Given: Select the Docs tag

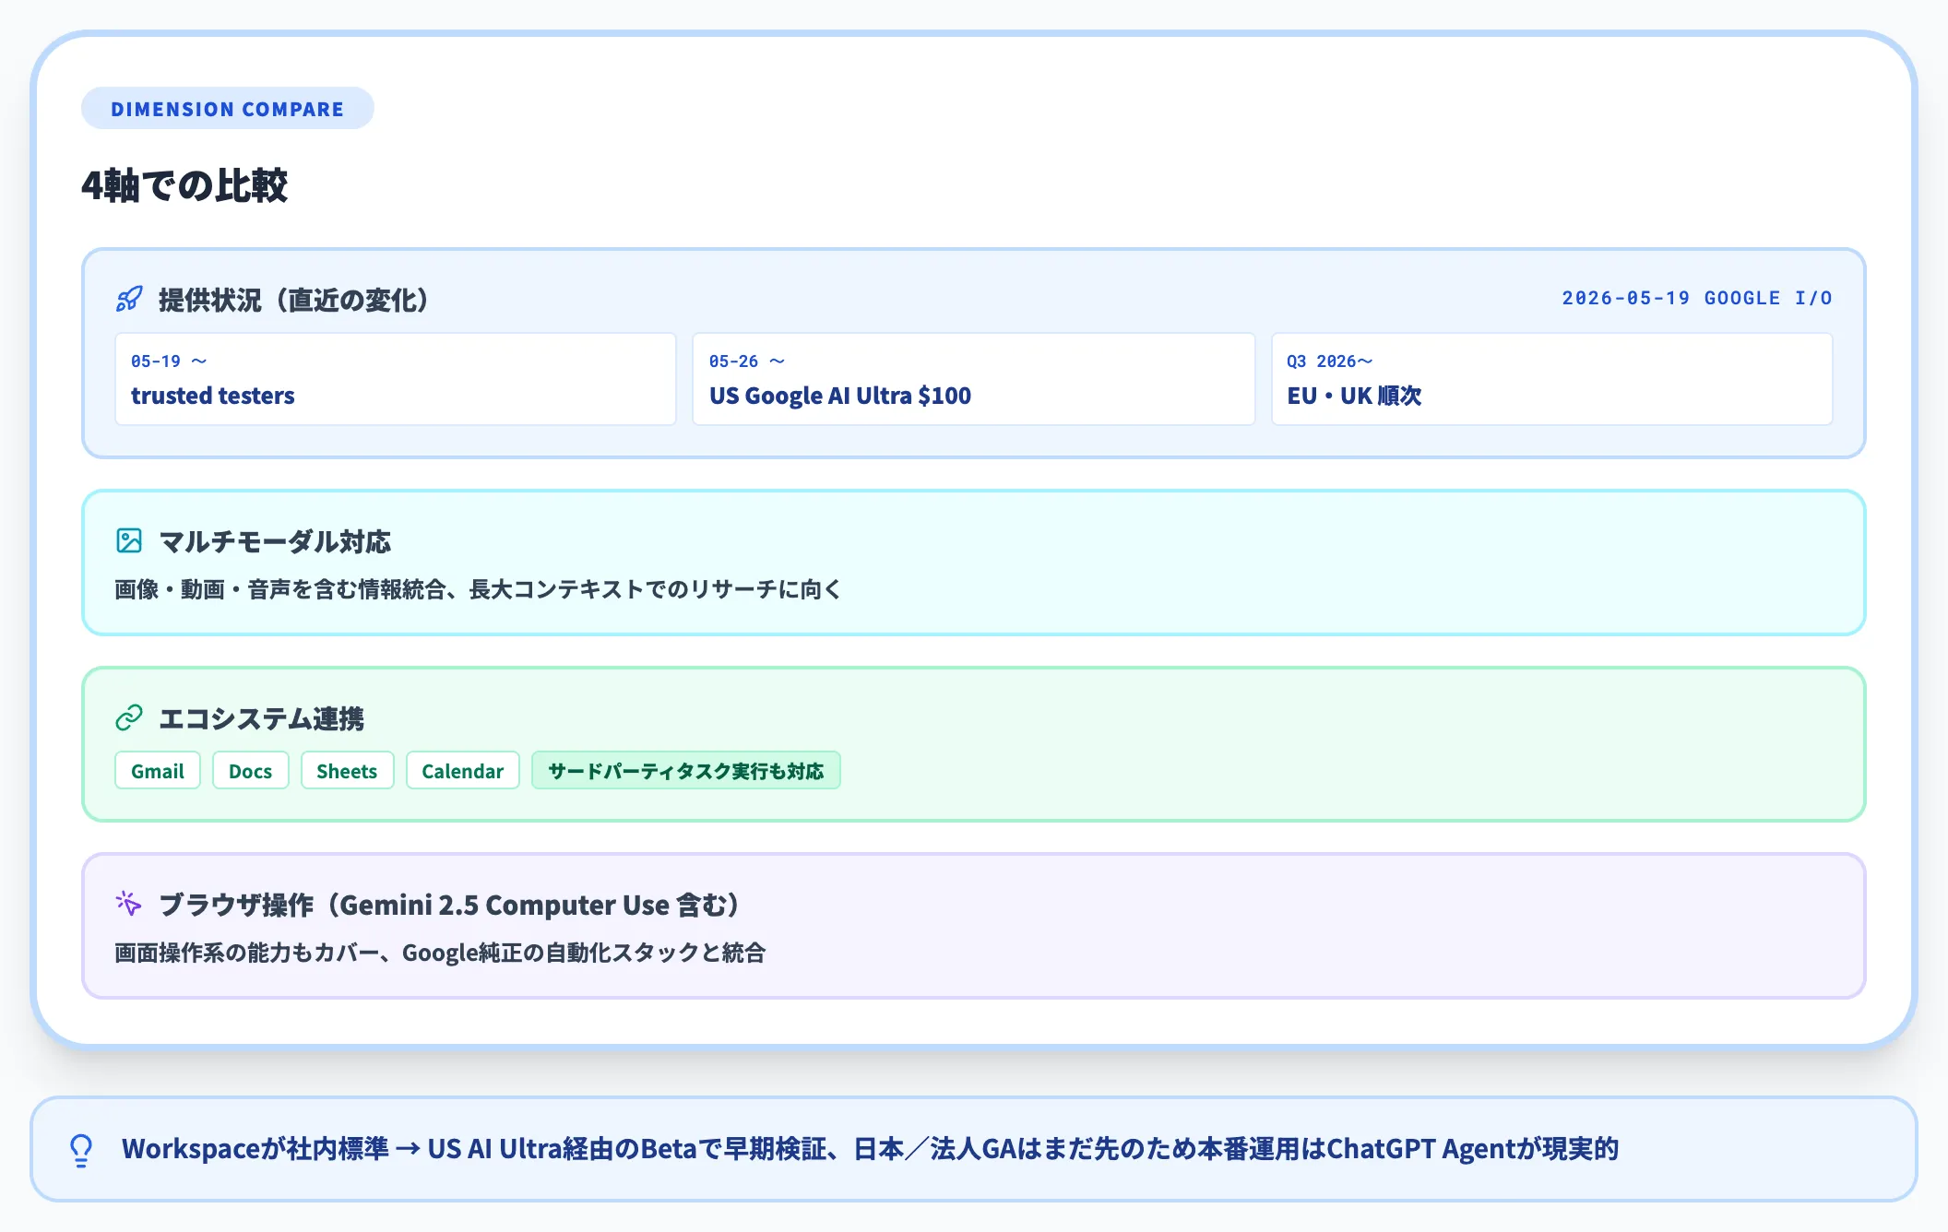Looking at the screenshot, I should coord(251,771).
